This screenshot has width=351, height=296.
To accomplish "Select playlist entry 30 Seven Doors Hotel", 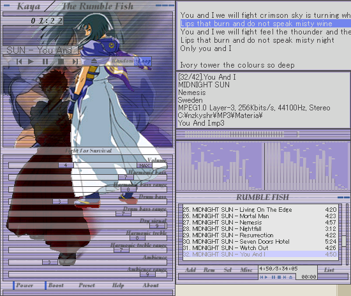I will pos(260,241).
